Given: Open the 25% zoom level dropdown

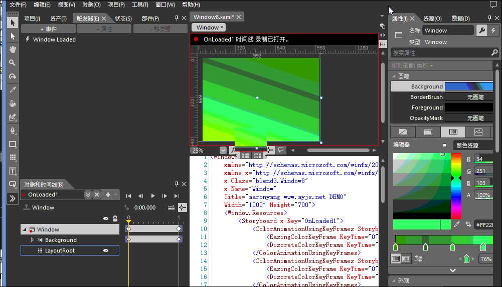Looking at the screenshot, I should coord(223,150).
